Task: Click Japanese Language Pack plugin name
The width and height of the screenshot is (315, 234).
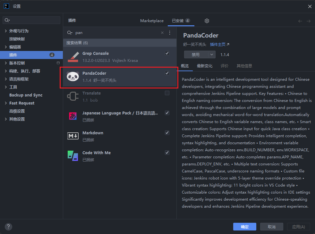Action: (x=120, y=113)
